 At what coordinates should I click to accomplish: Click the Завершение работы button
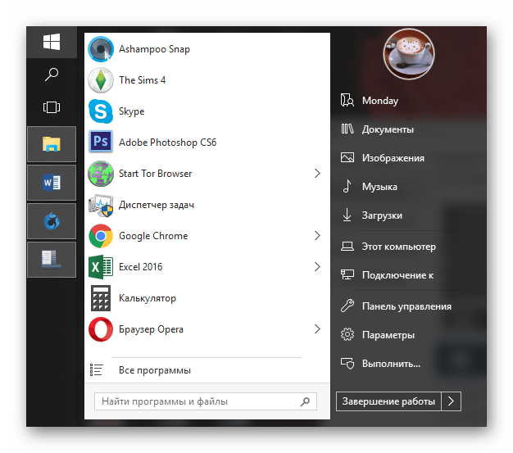coord(388,401)
